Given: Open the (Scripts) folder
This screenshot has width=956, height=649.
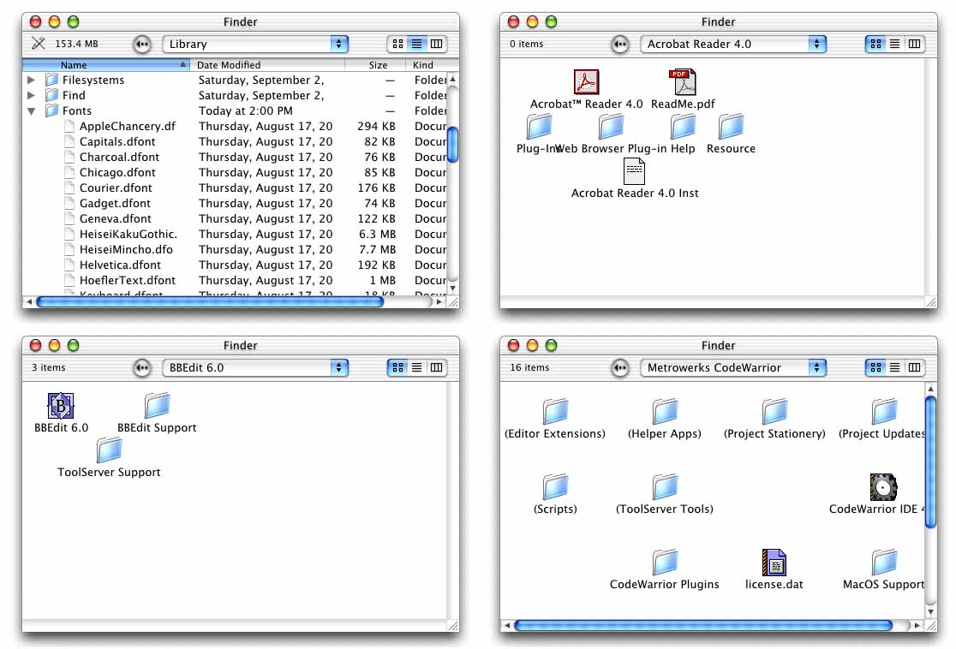Looking at the screenshot, I should [555, 487].
